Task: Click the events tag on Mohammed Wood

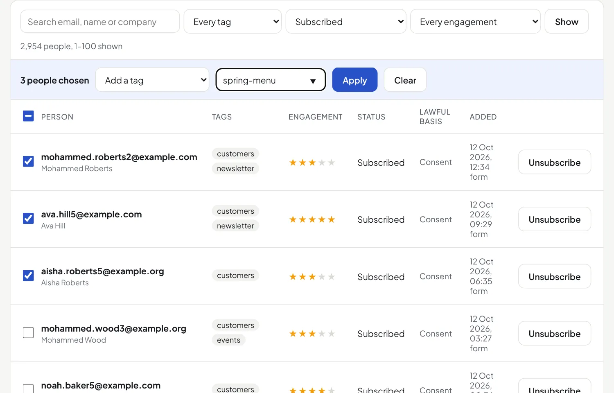Action: tap(229, 340)
